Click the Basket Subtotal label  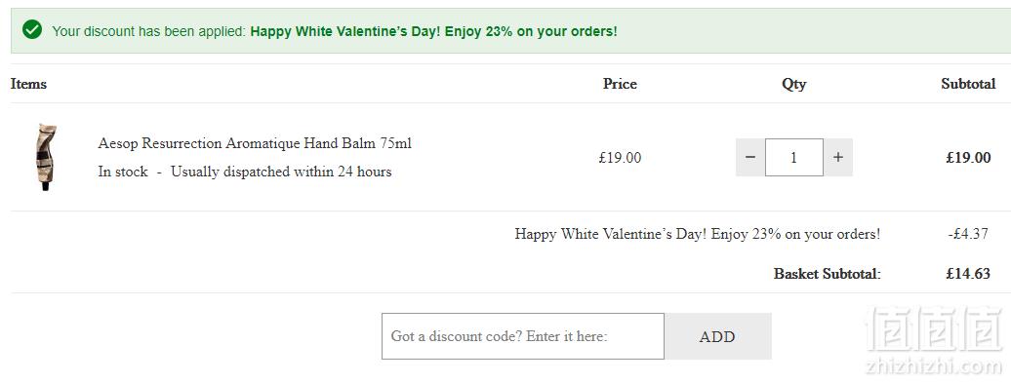pos(828,274)
